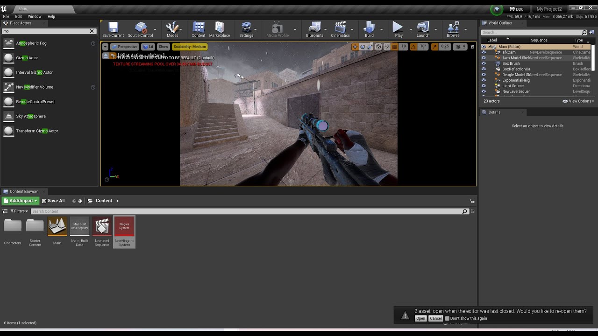Toggle grid snapping in viewport toolbar
Screen dimensions: 598x336
click(395, 47)
